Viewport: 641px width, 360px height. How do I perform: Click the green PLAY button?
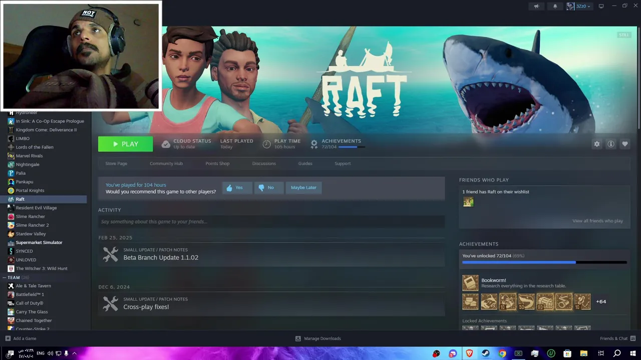(x=125, y=144)
